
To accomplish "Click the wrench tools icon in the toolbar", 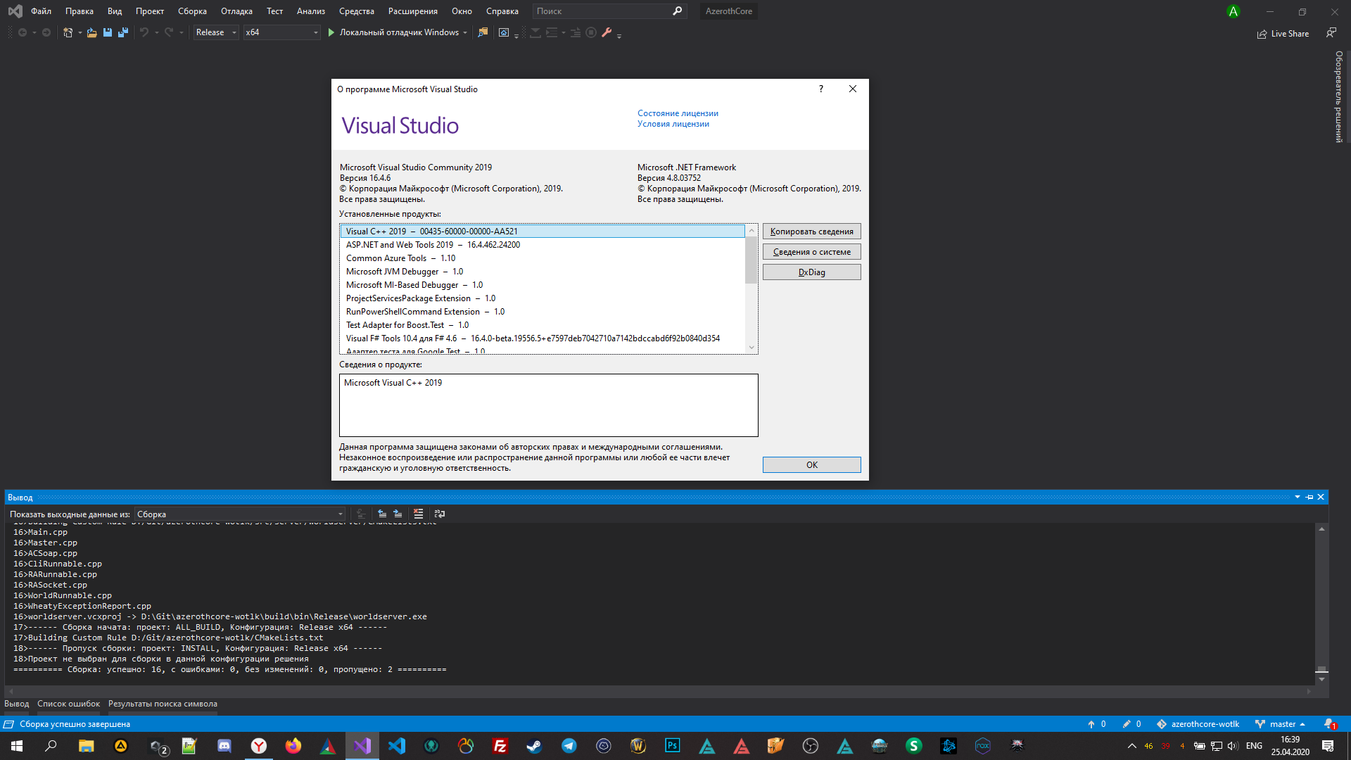I will coord(607,32).
